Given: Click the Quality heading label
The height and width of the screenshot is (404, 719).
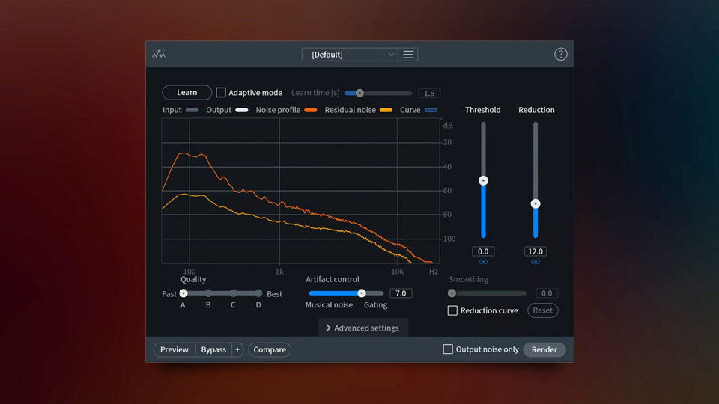Looking at the screenshot, I should click(x=193, y=279).
